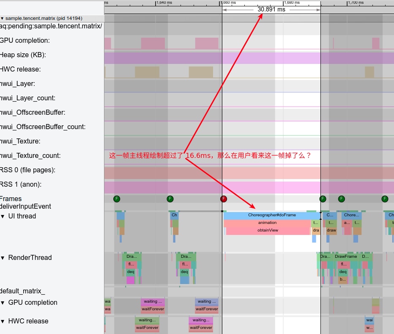Select the "Ch" slice in UI thread
This screenshot has width=394, height=334.
click(174, 215)
